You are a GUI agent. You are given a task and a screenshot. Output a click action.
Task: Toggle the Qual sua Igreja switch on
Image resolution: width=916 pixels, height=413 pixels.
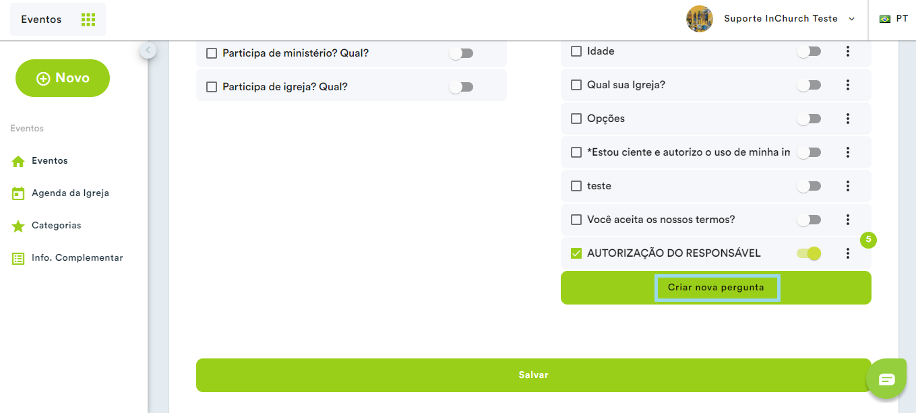click(809, 85)
